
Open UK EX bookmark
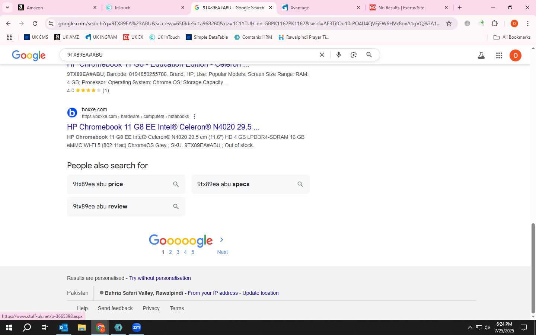point(133,37)
